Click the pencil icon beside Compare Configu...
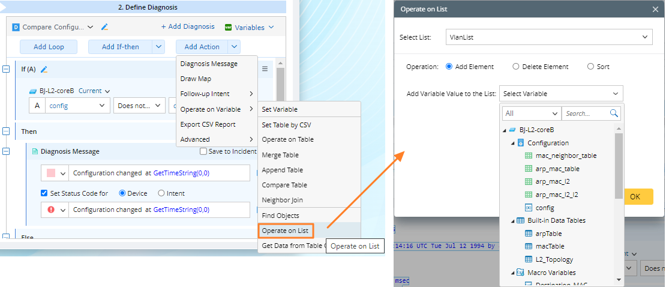Screen dimensions: 666x287 (104, 27)
